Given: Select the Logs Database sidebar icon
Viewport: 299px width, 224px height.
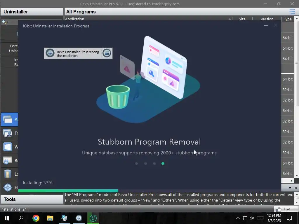Looking at the screenshot, I should click(x=8, y=174).
